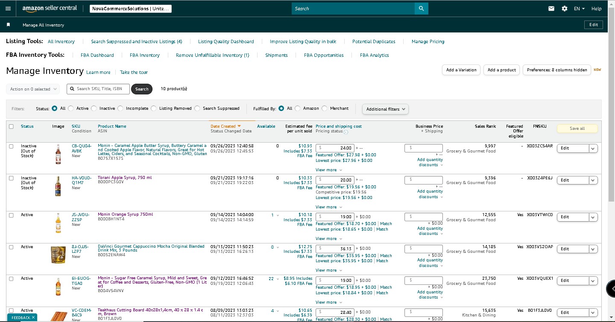Click the Edit button in the header bar
This screenshot has width=615, height=322.
click(594, 25)
